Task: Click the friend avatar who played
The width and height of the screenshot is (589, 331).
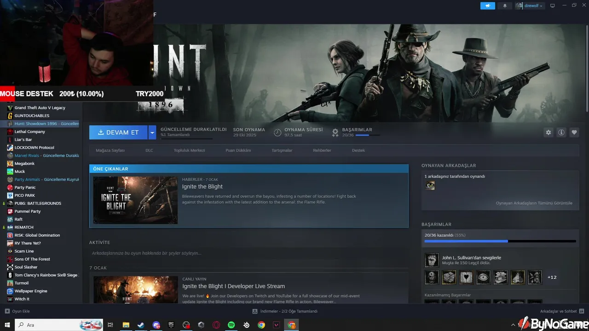Action: (x=430, y=185)
